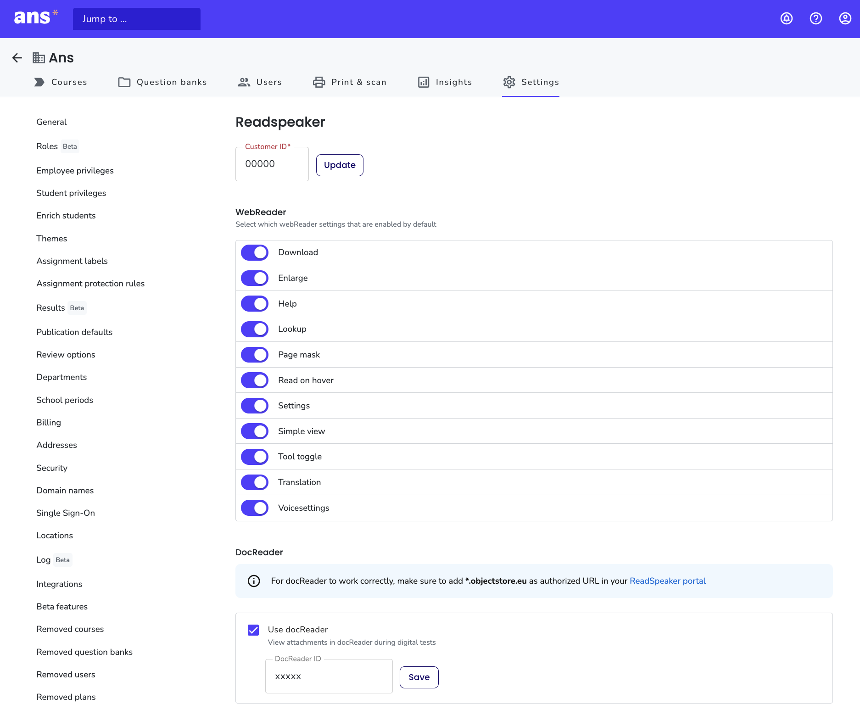860x715 pixels.
Task: Go back using the left arrow
Action: click(17, 58)
